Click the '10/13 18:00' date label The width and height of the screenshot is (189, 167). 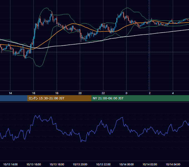tap(57, 164)
